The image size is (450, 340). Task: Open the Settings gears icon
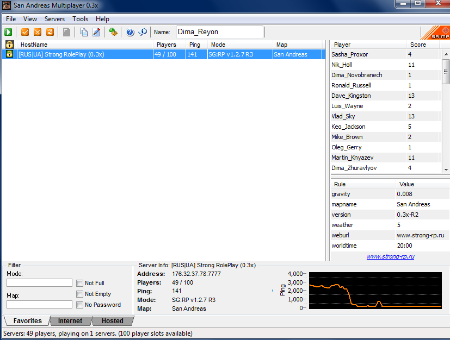[113, 32]
